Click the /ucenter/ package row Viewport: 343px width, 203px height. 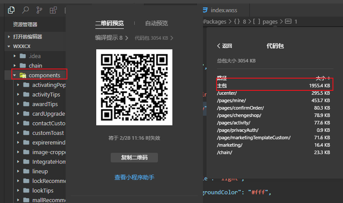tap(273, 93)
